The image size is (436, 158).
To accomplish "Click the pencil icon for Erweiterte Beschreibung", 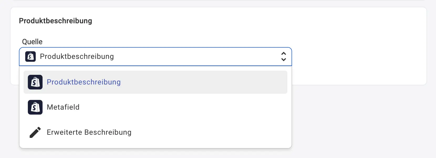I will coord(35,132).
